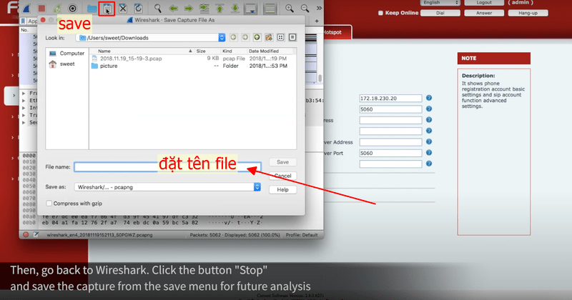Select the Hotspot tab

tap(331, 32)
